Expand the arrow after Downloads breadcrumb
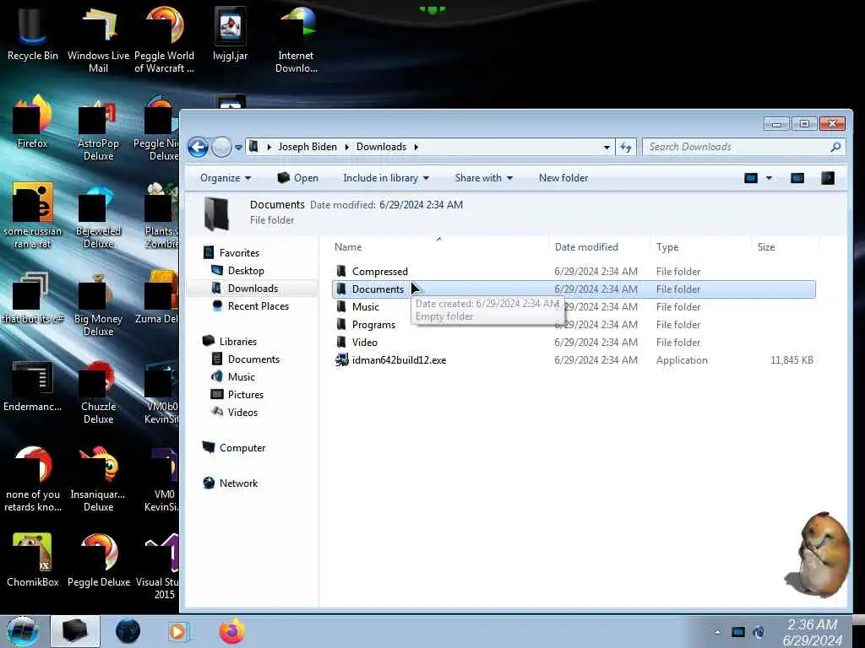The width and height of the screenshot is (865, 648). click(x=416, y=147)
